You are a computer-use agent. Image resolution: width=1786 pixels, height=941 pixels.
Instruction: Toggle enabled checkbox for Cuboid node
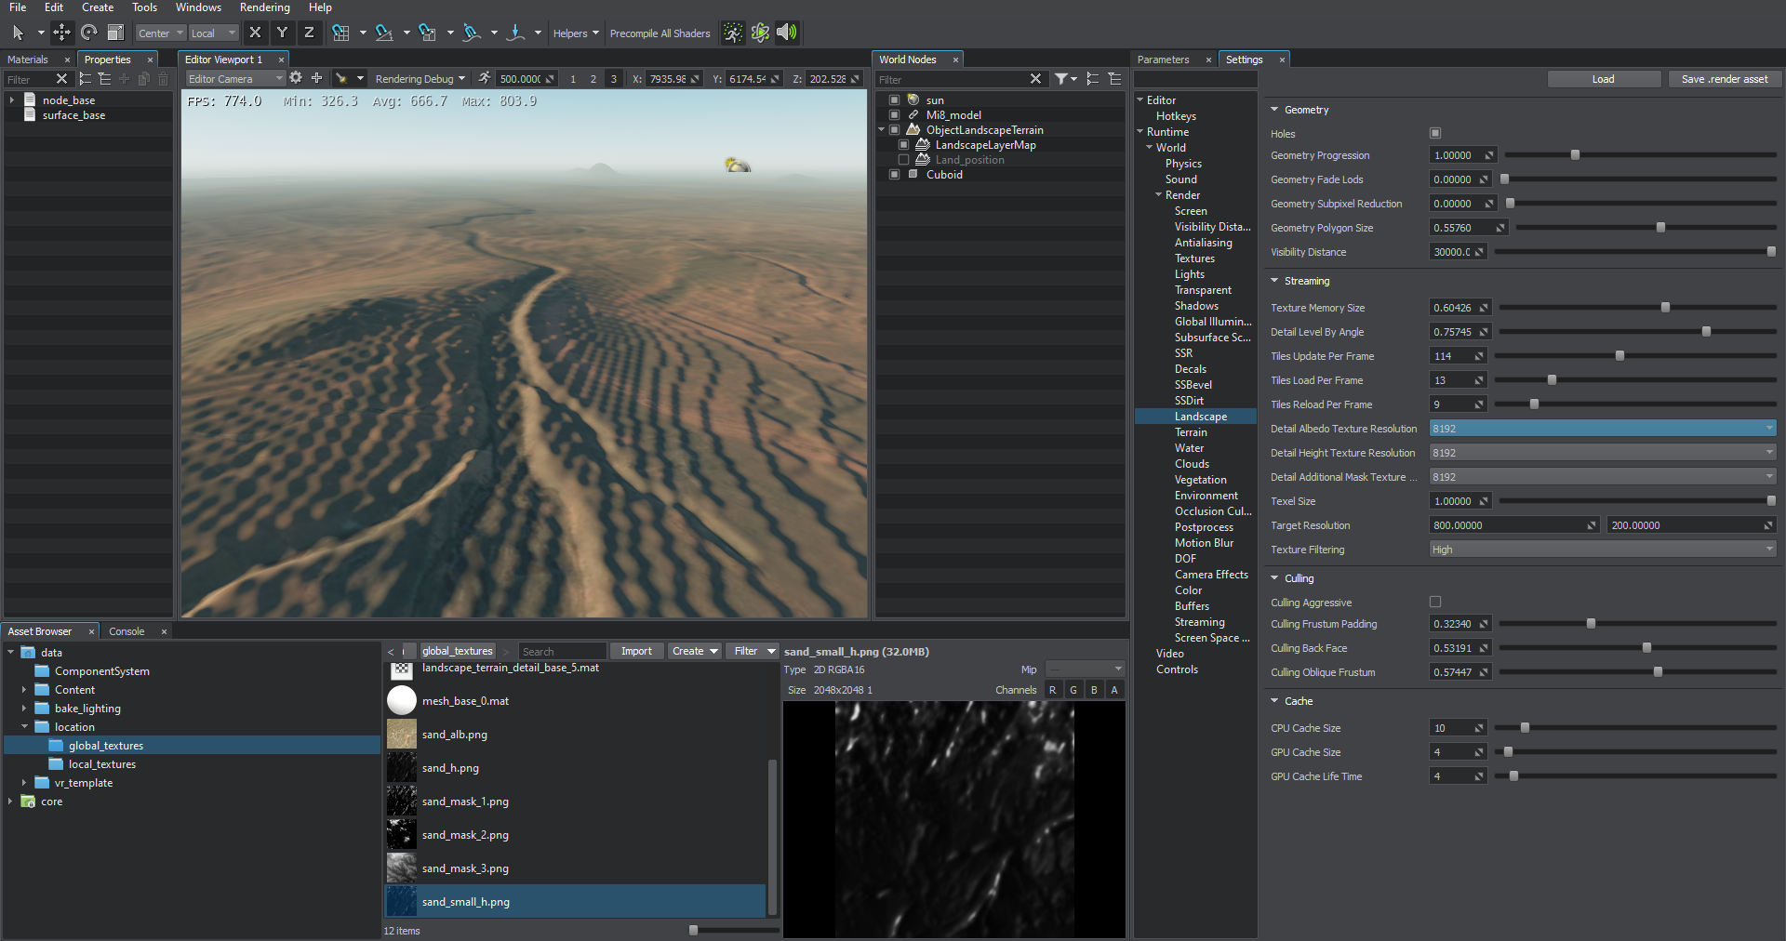click(894, 174)
